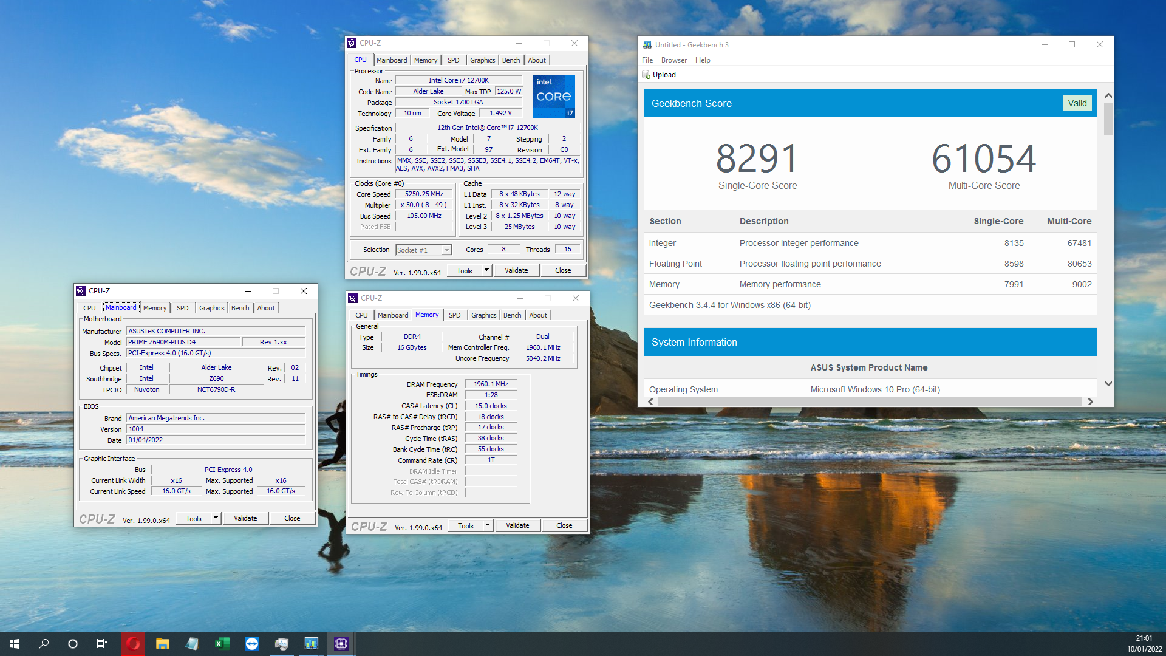Click Validate in Memory window
This screenshot has width=1166, height=656.
click(x=517, y=525)
